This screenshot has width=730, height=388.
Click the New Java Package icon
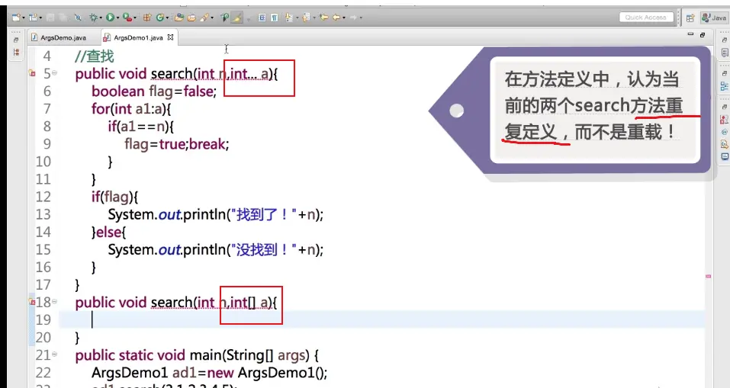click(x=147, y=18)
